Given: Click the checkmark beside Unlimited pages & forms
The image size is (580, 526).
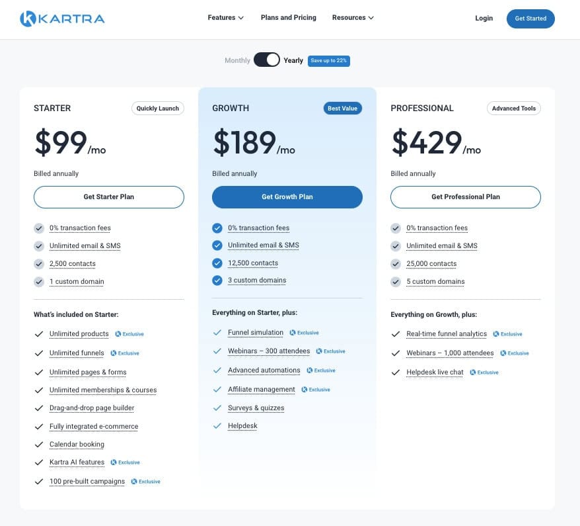Looking at the screenshot, I should click(39, 373).
